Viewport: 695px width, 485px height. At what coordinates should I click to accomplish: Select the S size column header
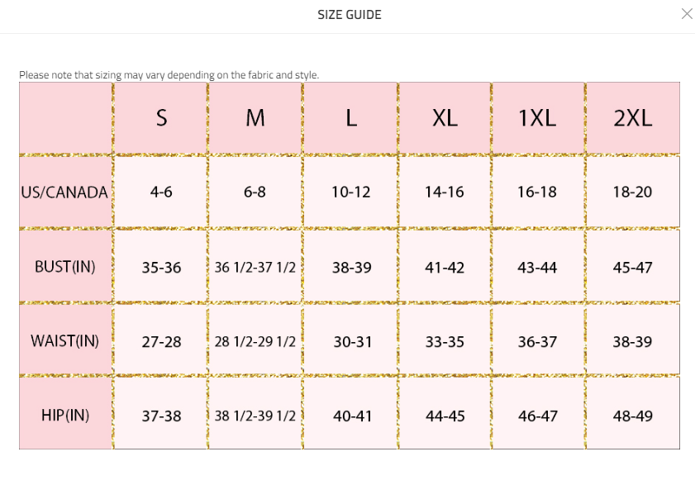tap(161, 118)
